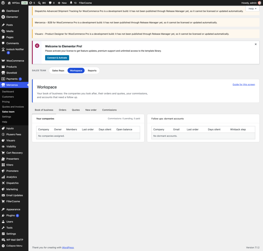Open FillerCosme link in admin bar

85,3
